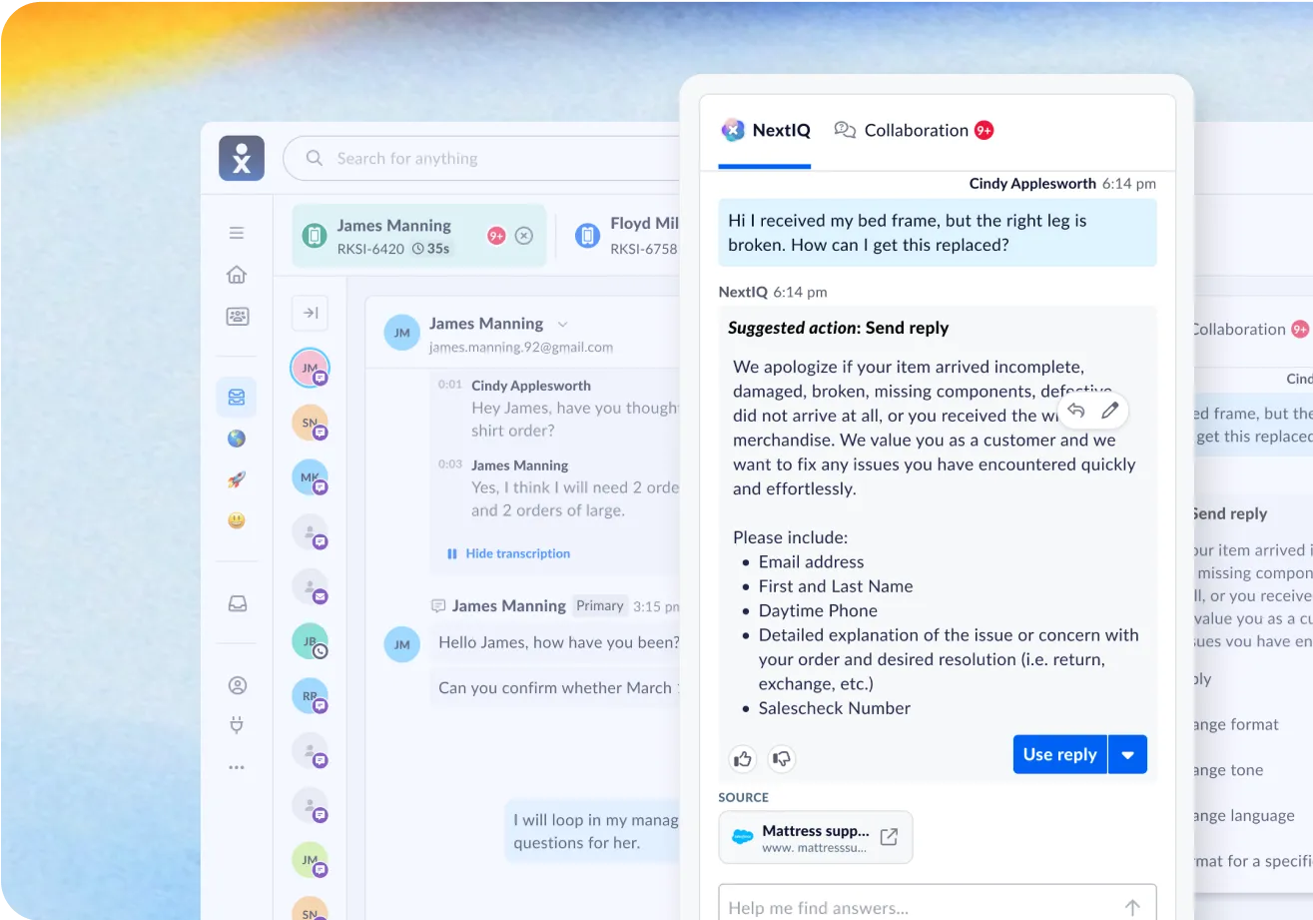Screen dimensions: 1313x920
Task: Close the James Manning conversation tab
Action: tap(524, 236)
